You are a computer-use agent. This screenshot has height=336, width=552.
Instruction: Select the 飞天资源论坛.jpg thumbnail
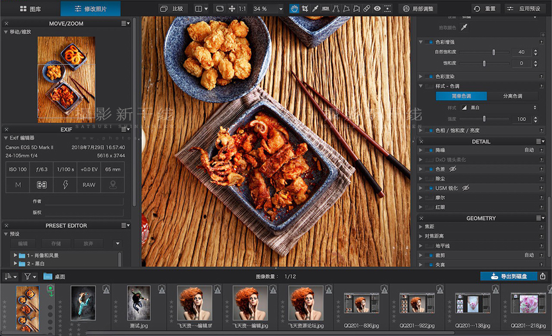(306, 303)
